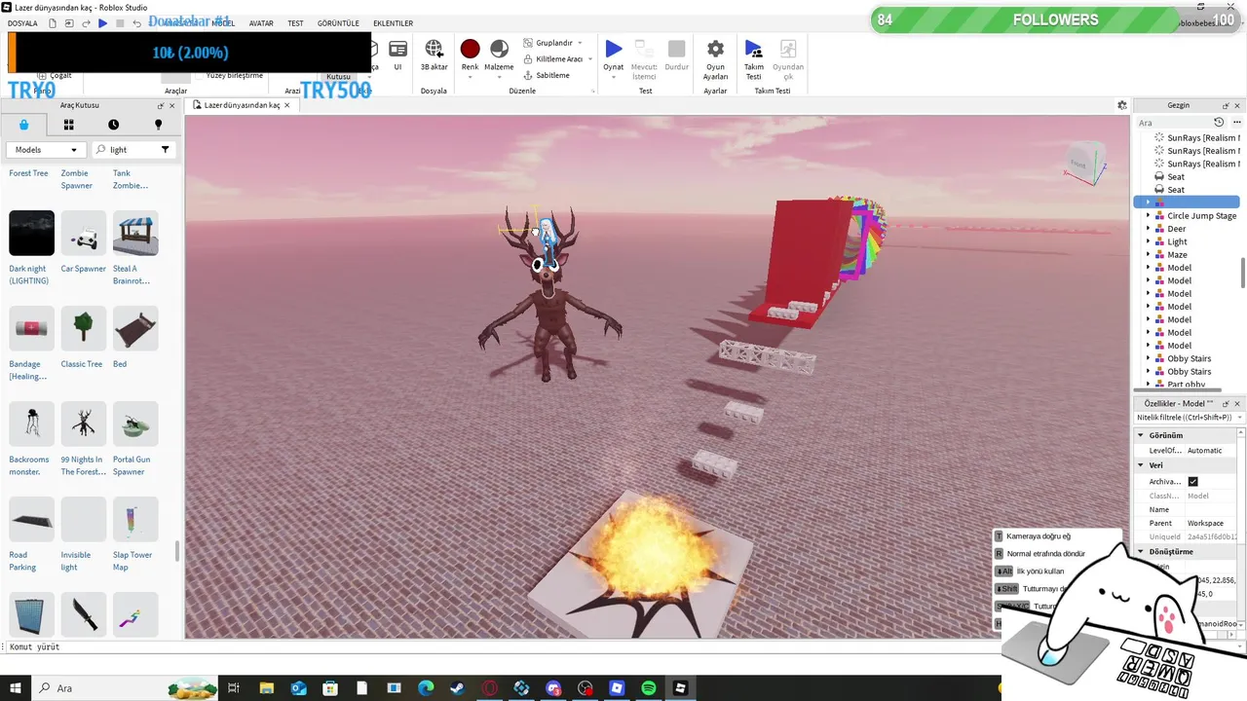Collapse the Dönüştürme properties section
The height and width of the screenshot is (701, 1247).
[x=1141, y=552]
